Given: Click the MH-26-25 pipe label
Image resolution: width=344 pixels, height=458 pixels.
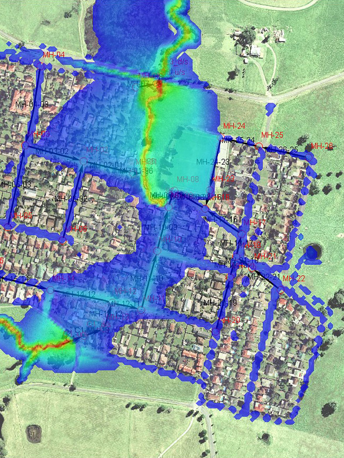Looking at the screenshot, I should click(282, 150).
